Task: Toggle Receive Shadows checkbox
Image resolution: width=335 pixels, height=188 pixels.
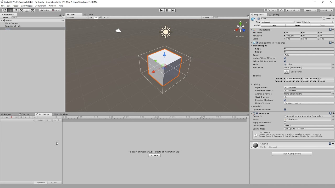Action: (285, 100)
